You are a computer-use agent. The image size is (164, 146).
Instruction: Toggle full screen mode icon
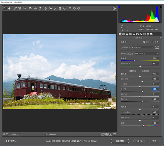[x=114, y=8]
